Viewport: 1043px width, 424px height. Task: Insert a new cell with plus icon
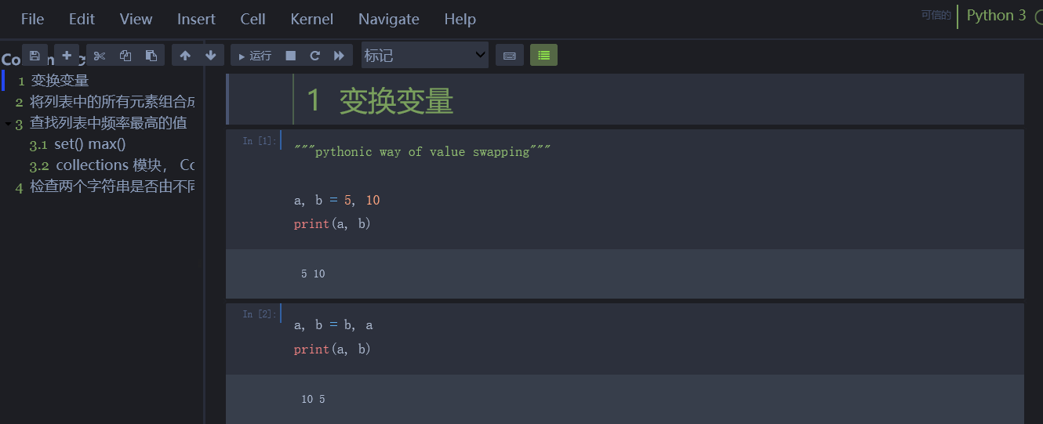(67, 56)
